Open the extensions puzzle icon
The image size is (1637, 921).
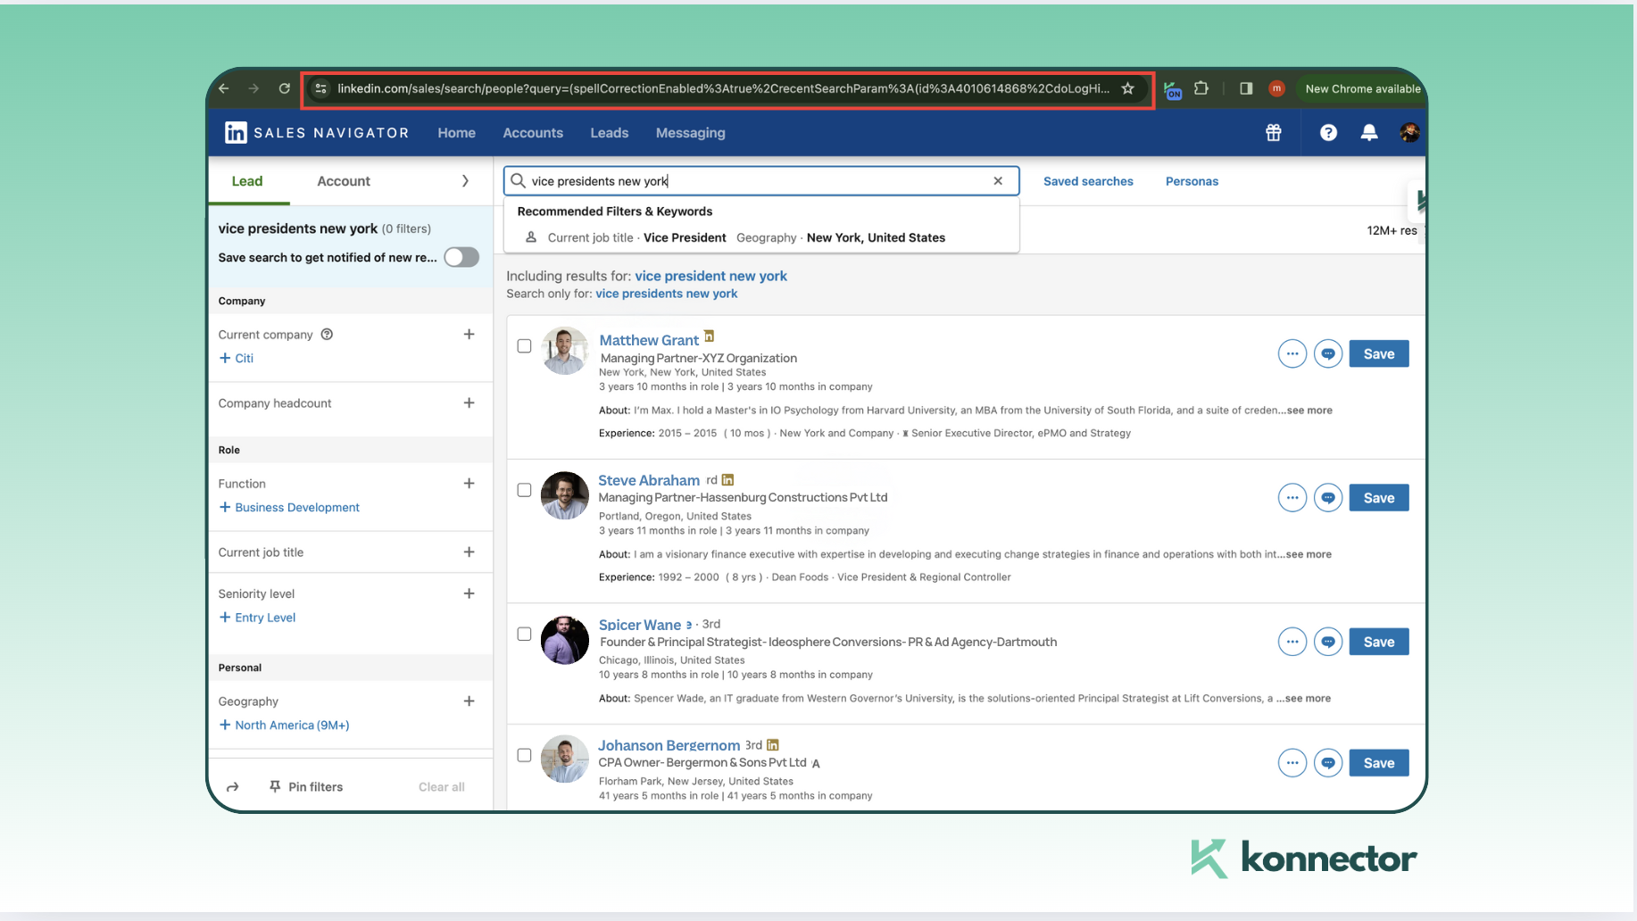click(1201, 88)
